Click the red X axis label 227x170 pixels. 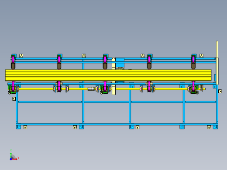pos(18,158)
